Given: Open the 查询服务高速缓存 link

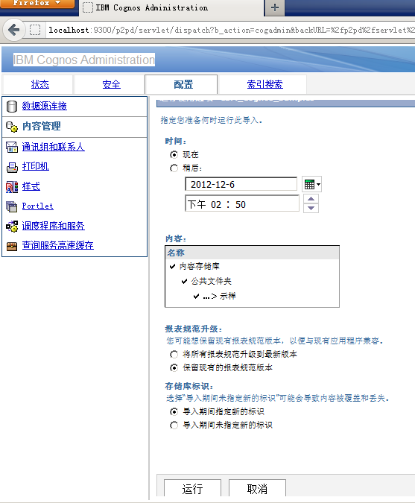Looking at the screenshot, I should [x=57, y=245].
